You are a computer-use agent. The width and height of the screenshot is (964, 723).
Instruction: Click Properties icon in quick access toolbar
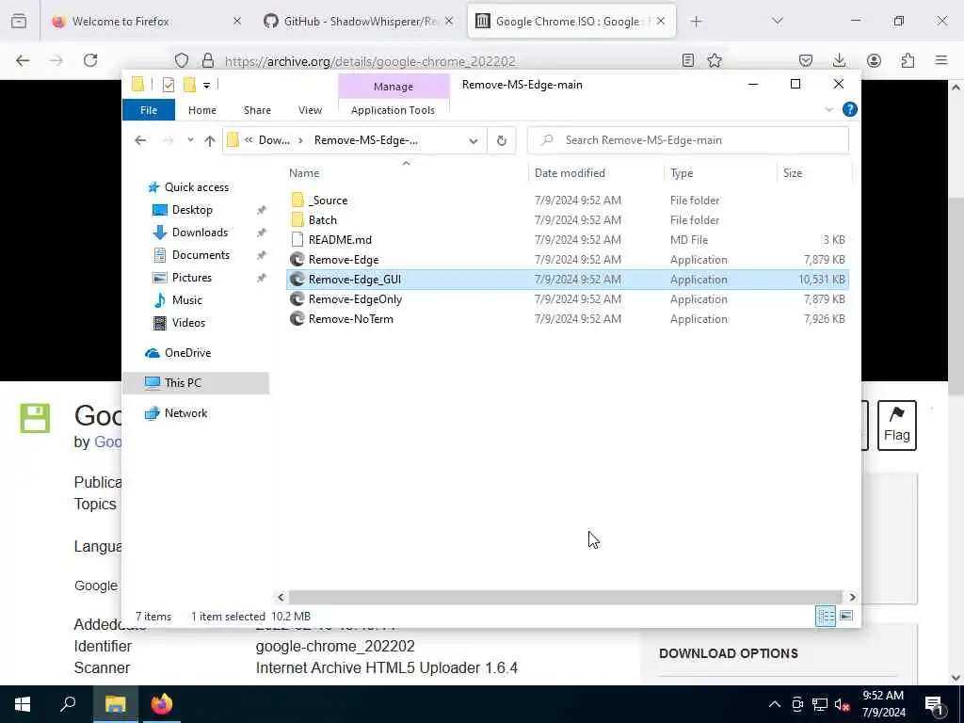(169, 85)
